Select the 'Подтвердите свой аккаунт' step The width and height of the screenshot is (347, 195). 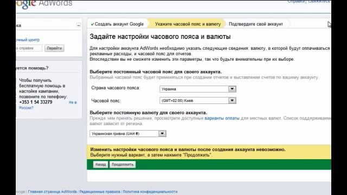pos(255,24)
